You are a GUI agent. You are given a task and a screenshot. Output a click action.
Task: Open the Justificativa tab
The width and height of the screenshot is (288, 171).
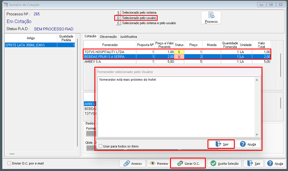pyautogui.click(x=128, y=37)
